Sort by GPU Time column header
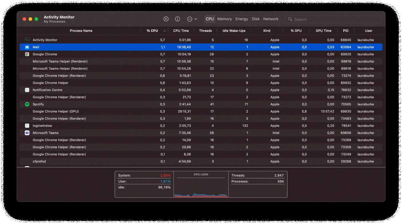 pyautogui.click(x=323, y=31)
